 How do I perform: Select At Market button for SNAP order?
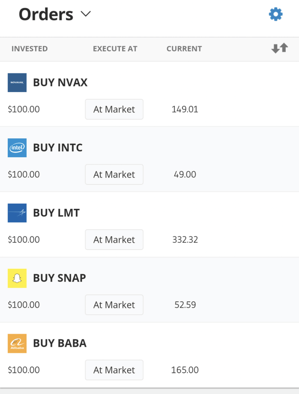[114, 305]
